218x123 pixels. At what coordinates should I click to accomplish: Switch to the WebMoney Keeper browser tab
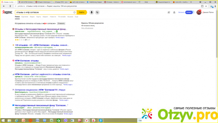pos(94,2)
